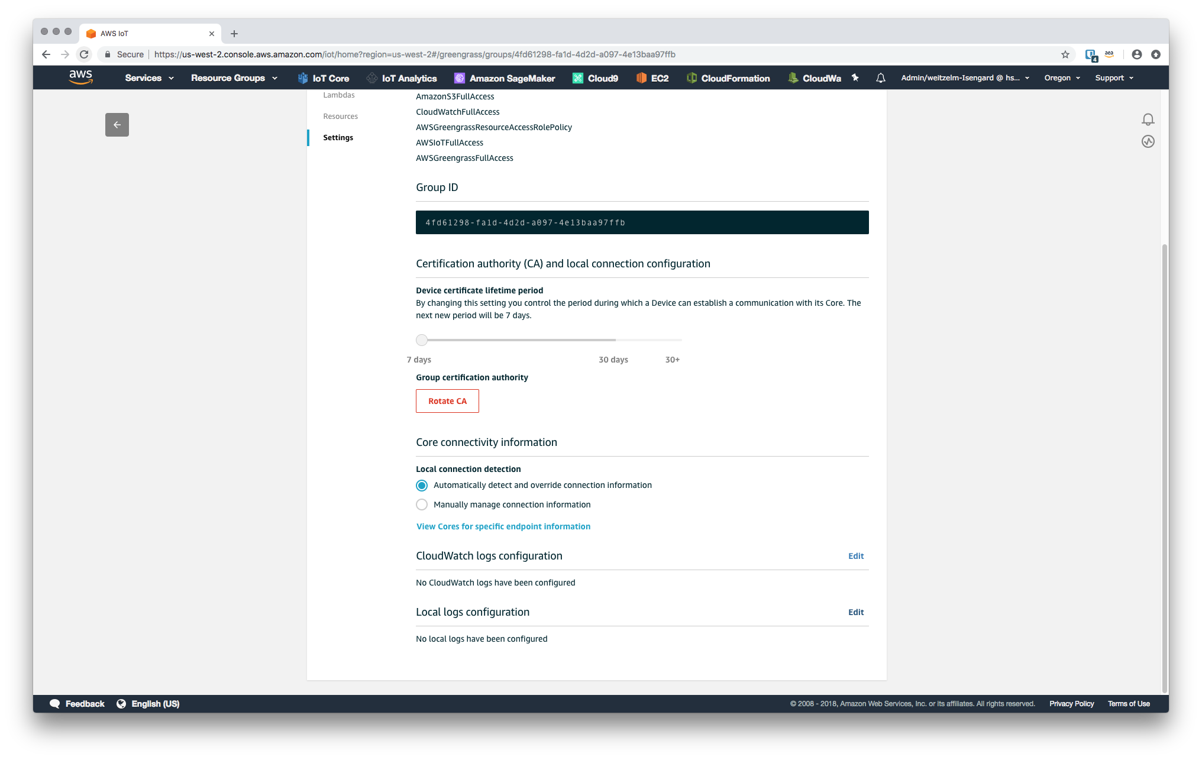This screenshot has width=1202, height=760.
Task: Edit Local logs configuration
Action: tap(856, 612)
